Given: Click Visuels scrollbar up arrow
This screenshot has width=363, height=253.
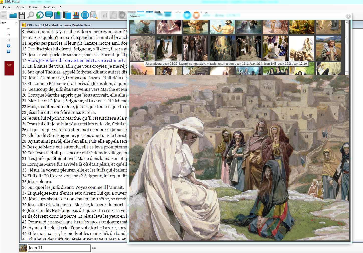Looking at the screenshot, I should (x=347, y=22).
